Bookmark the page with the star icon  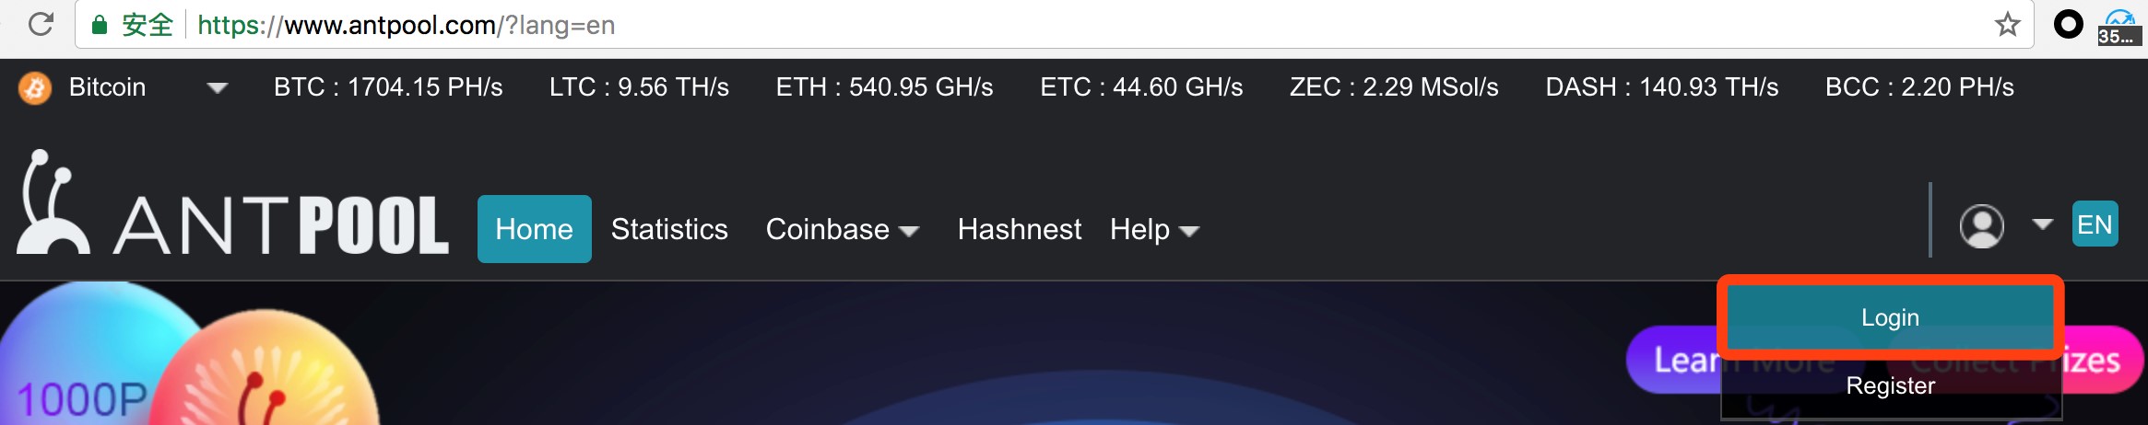point(2007,25)
